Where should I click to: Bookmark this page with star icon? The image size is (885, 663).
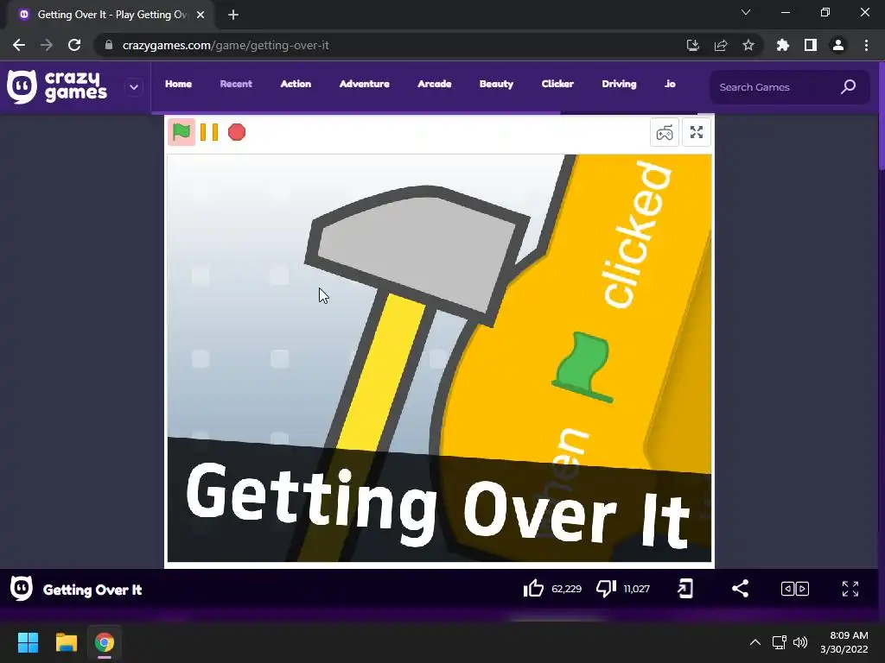point(748,45)
